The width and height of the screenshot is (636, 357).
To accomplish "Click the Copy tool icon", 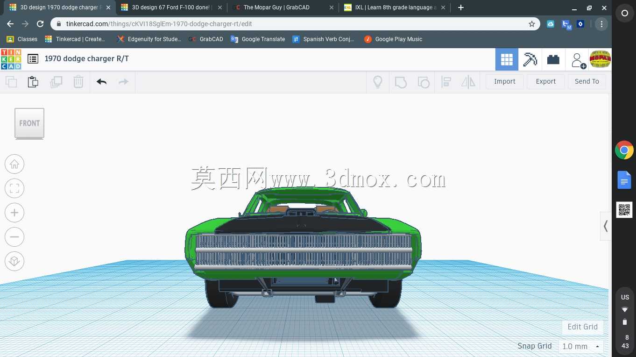I will pos(11,82).
